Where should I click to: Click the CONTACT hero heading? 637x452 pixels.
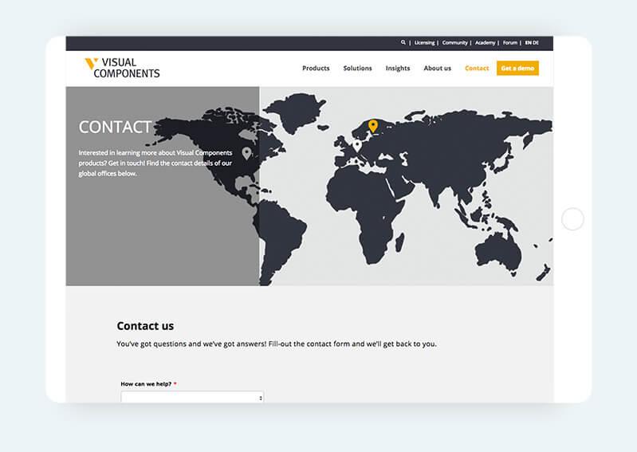(115, 127)
